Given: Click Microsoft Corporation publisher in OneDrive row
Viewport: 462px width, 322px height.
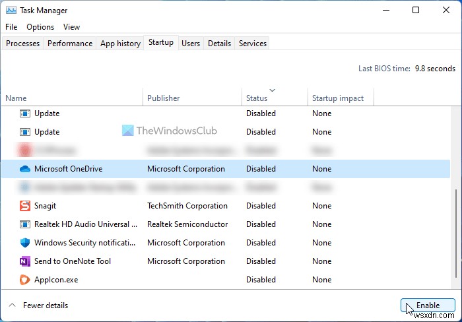Looking at the screenshot, I should tap(186, 169).
